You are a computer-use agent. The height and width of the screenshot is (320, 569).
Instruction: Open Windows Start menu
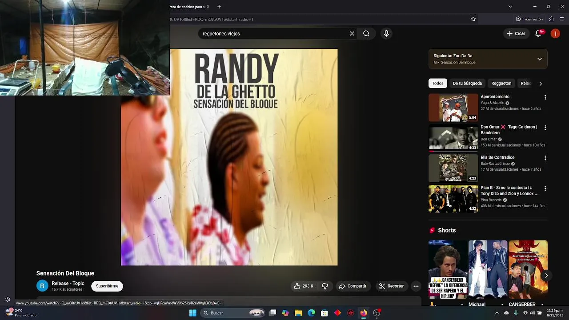pyautogui.click(x=192, y=313)
